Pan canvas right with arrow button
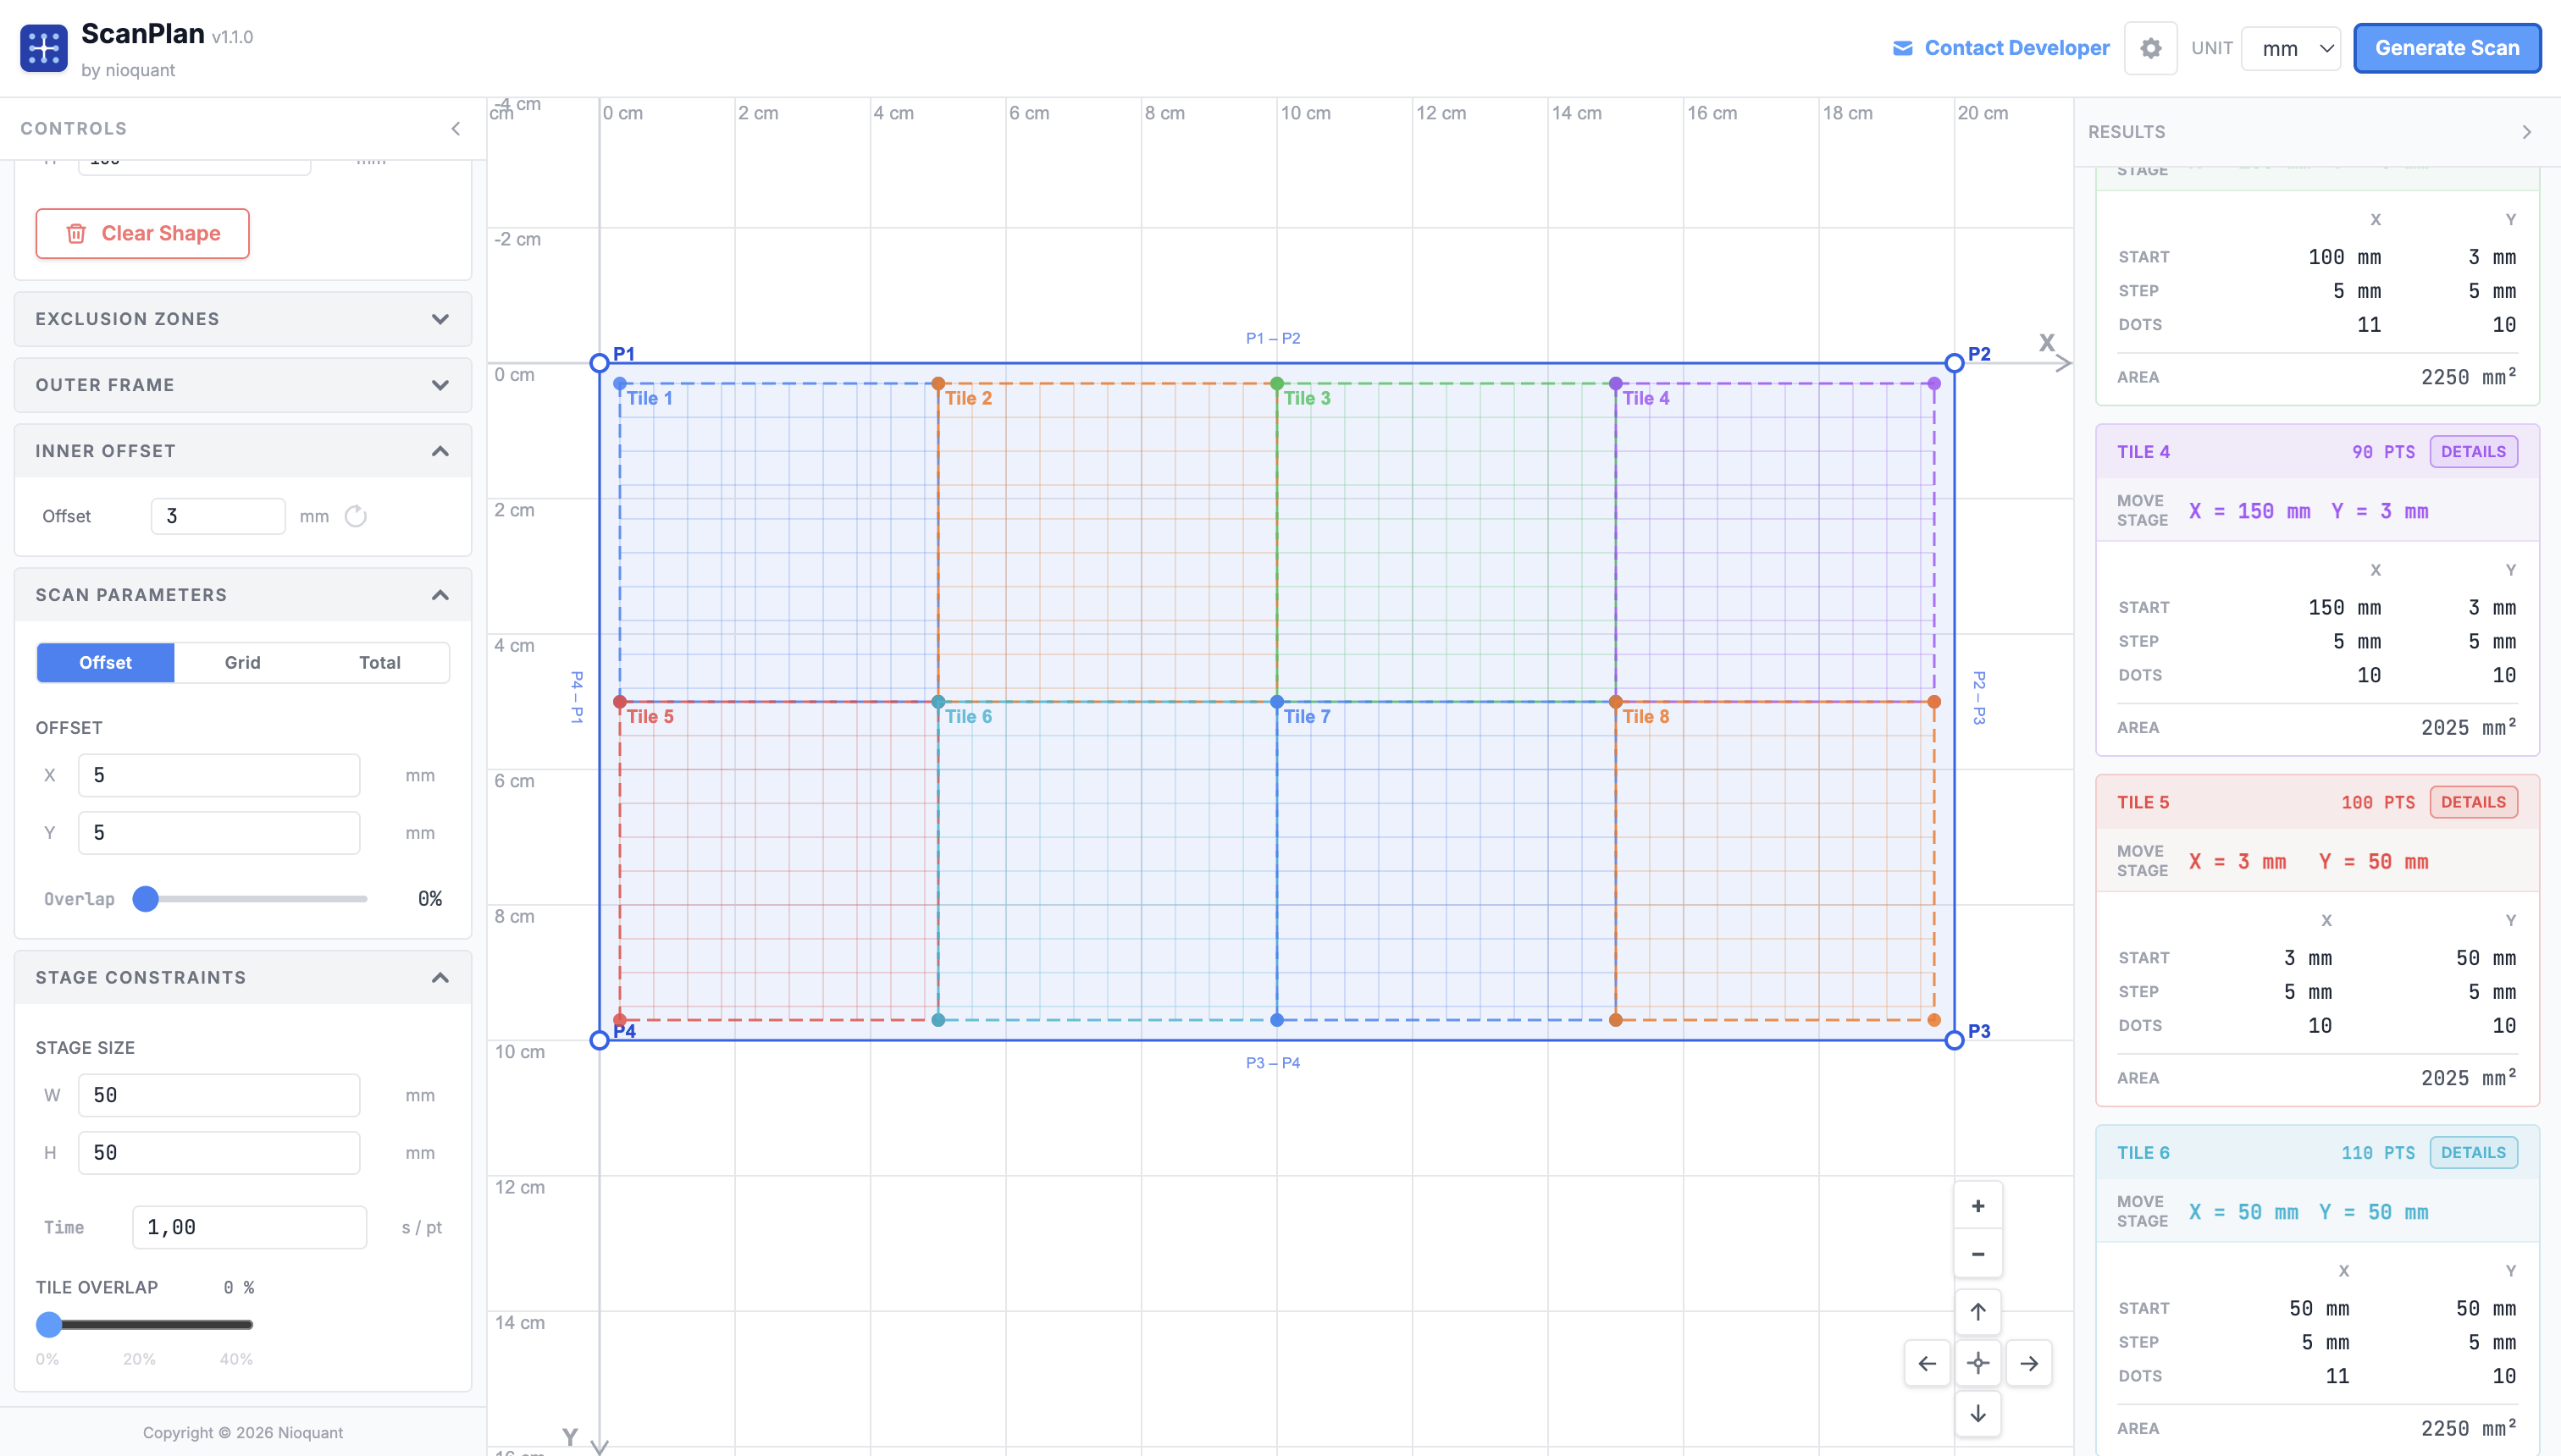Image resolution: width=2561 pixels, height=1456 pixels. tap(2029, 1363)
